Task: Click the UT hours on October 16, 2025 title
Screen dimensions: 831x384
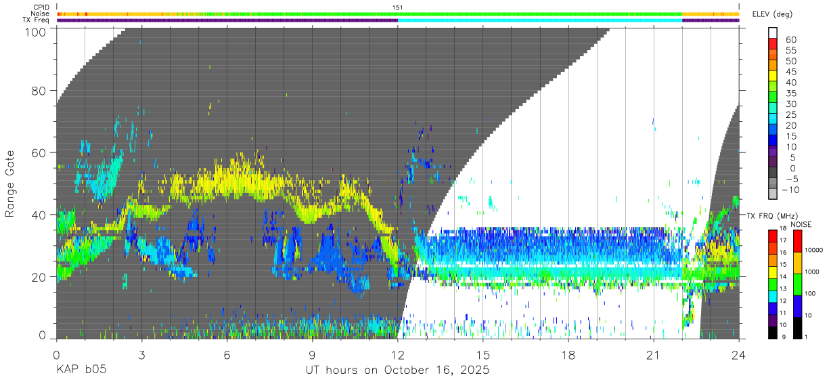Action: tap(399, 371)
